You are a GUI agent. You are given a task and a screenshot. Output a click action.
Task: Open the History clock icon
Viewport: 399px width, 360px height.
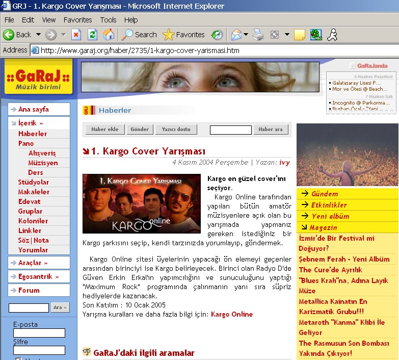pyautogui.click(x=217, y=35)
